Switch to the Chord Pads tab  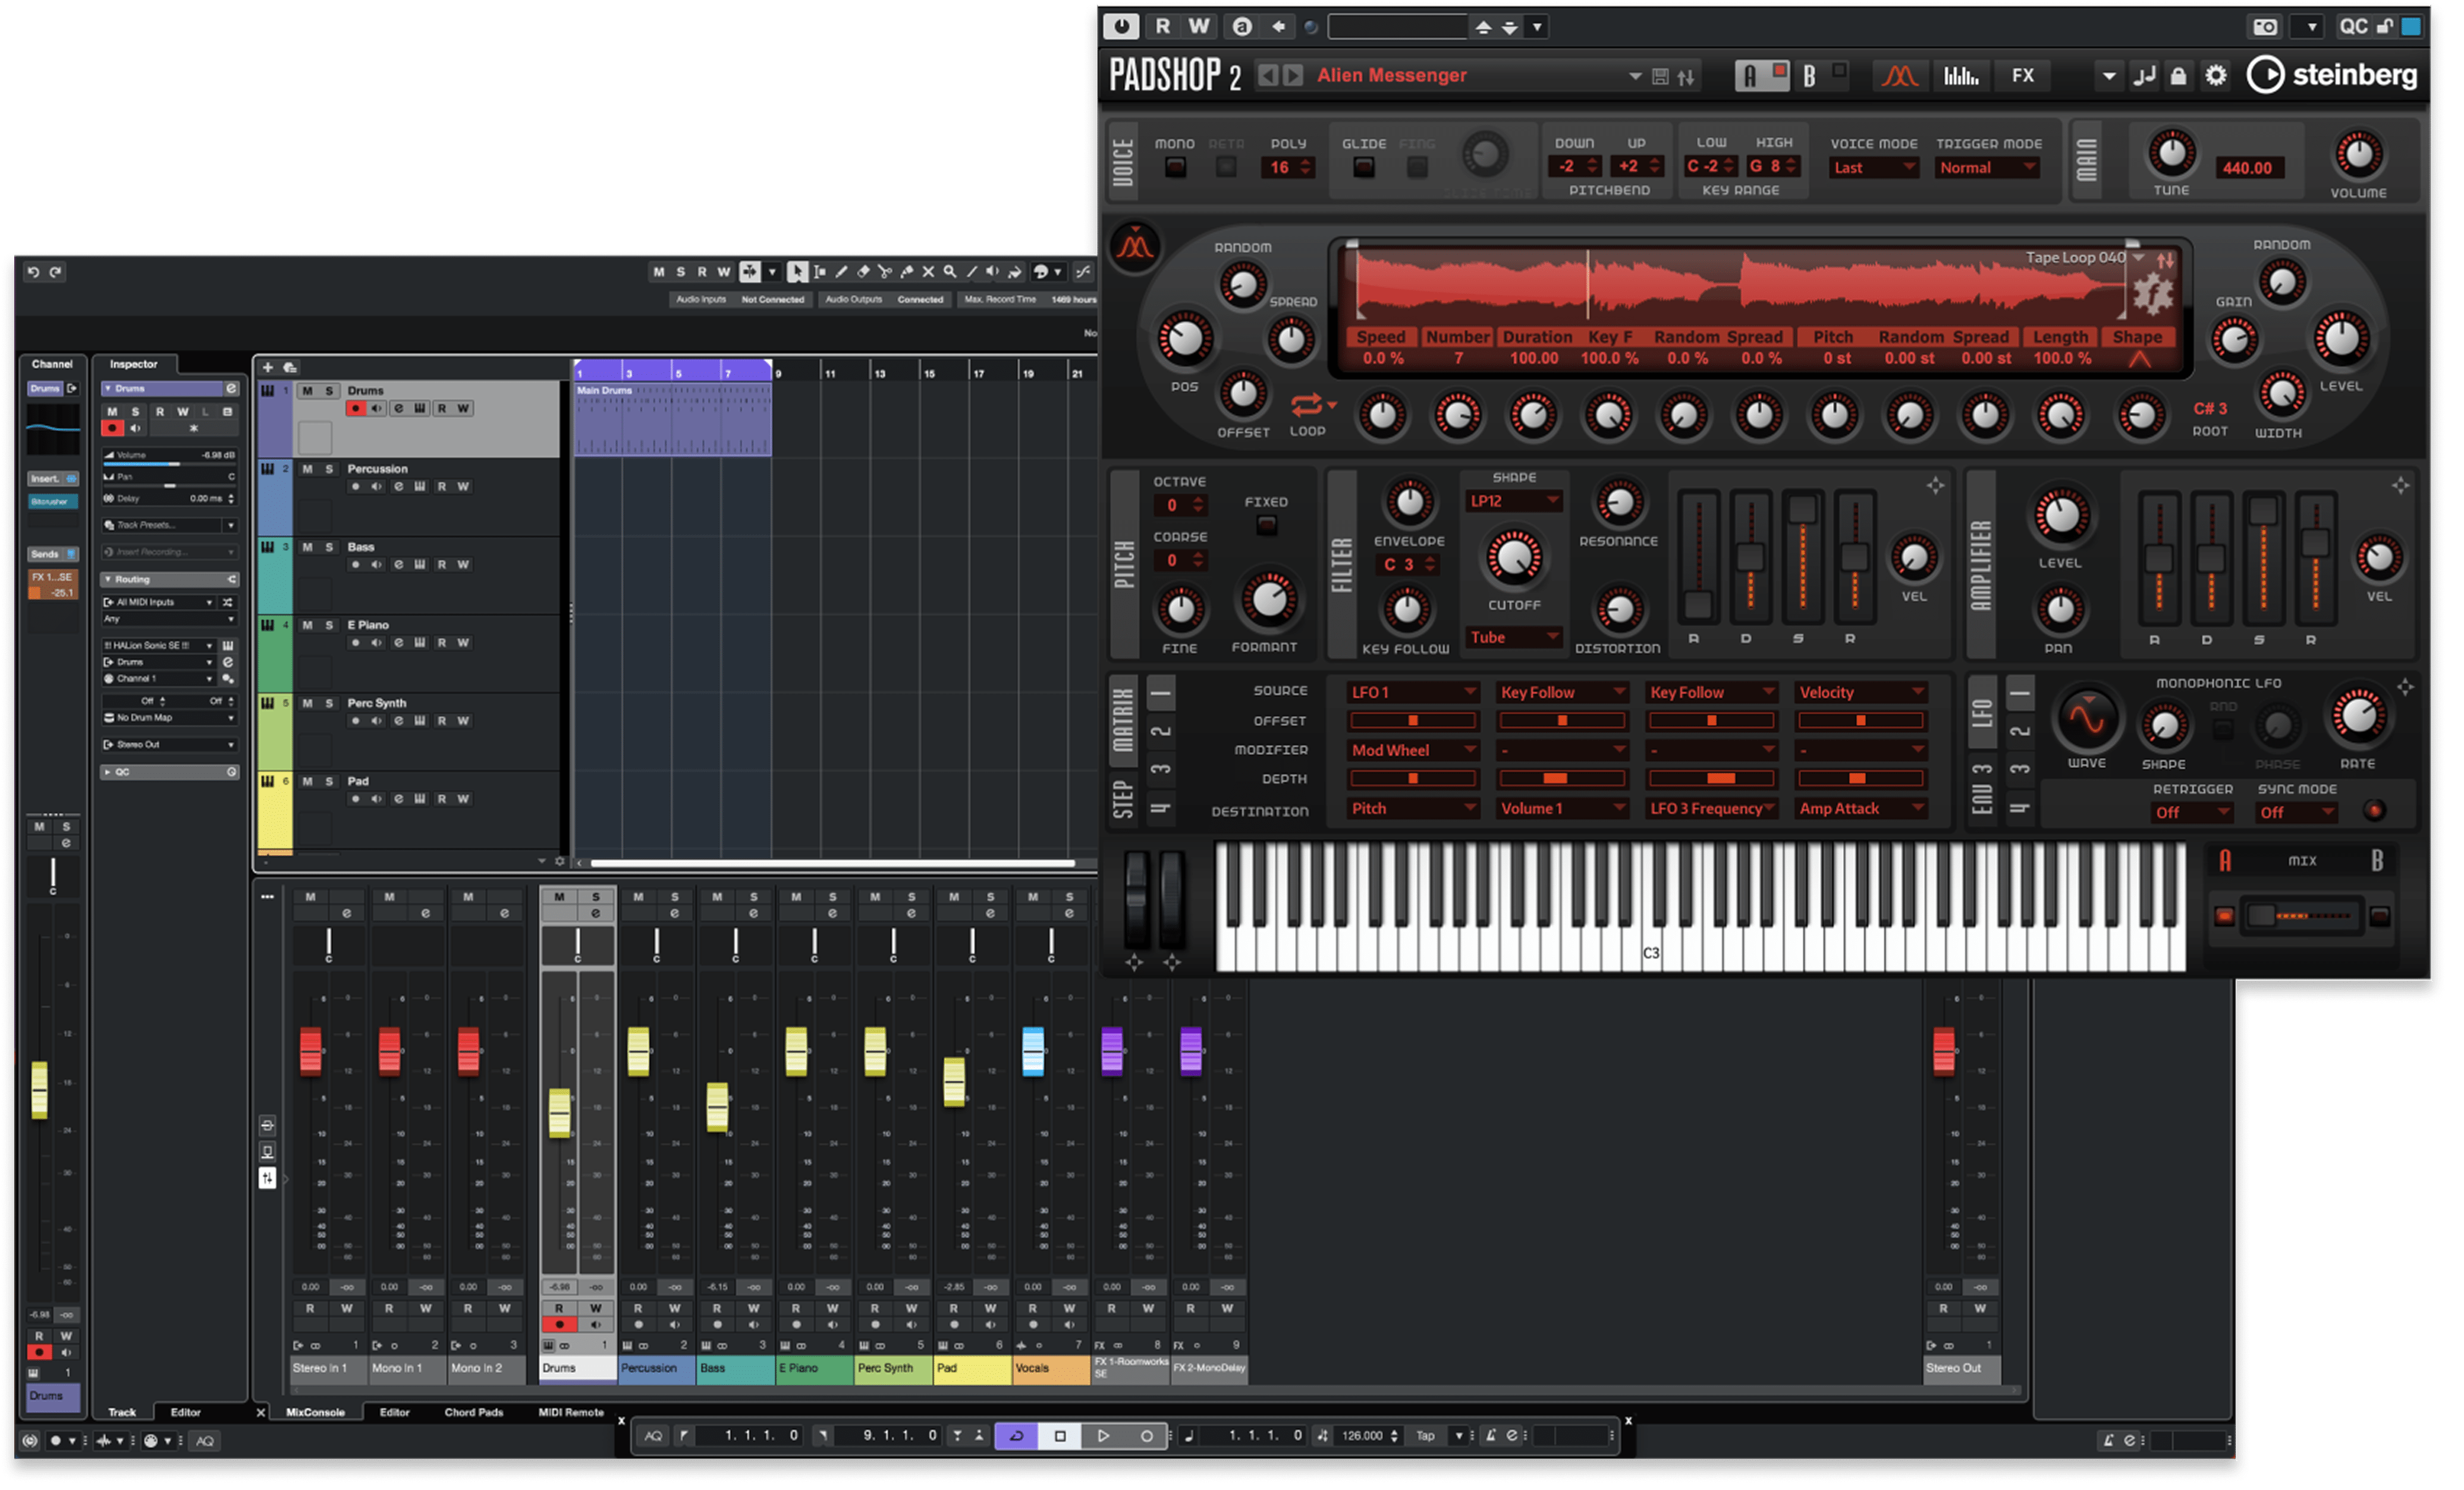coord(473,1413)
